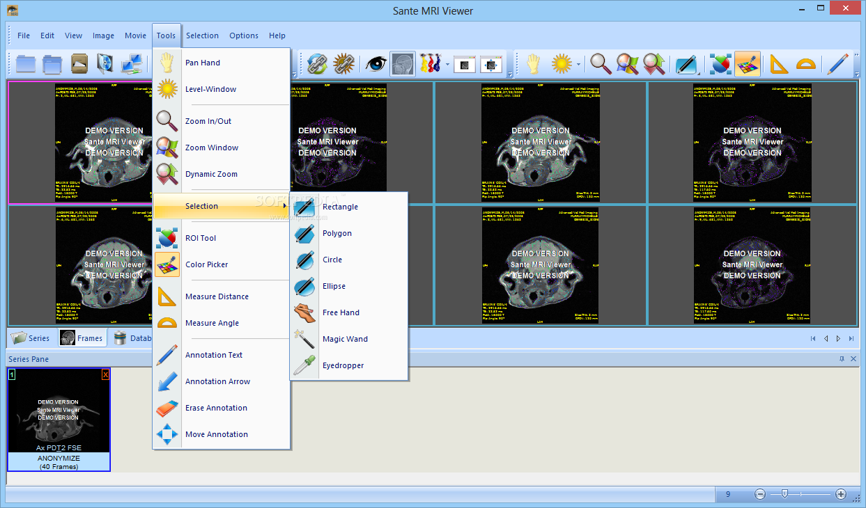Expand the Selection submenu item in Tools menu

coord(221,206)
